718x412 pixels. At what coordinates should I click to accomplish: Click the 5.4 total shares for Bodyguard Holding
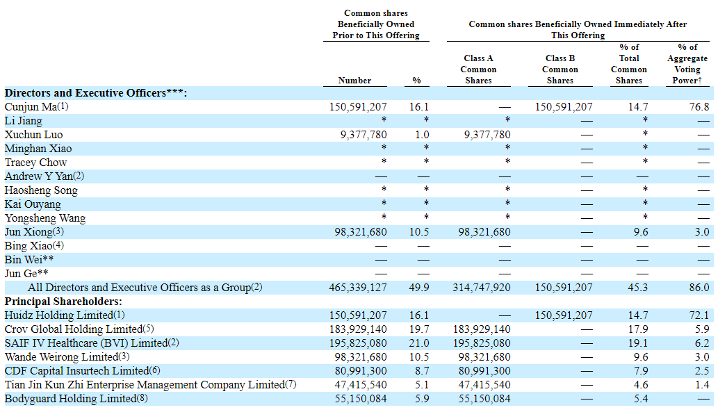[x=641, y=399]
